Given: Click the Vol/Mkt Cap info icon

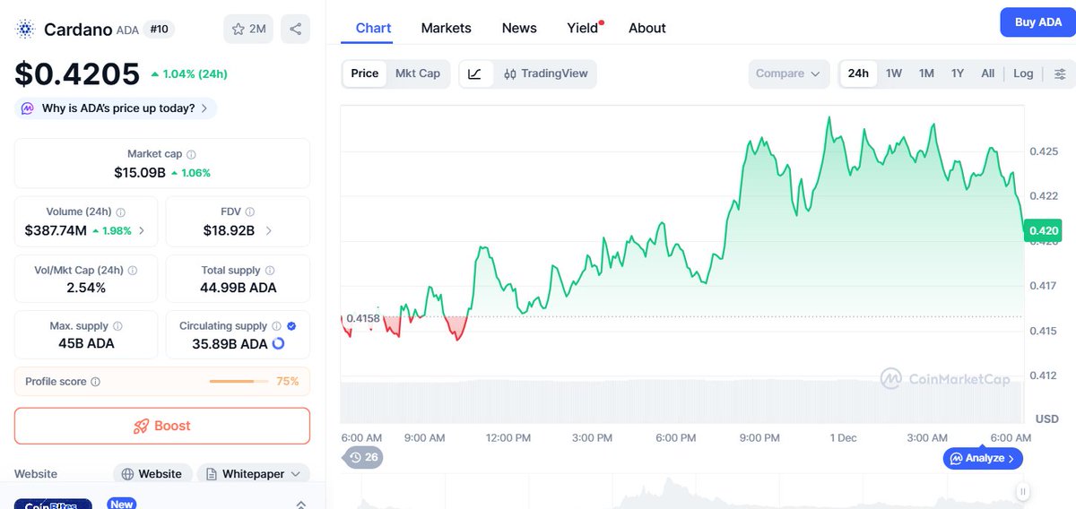Looking at the screenshot, I should tap(132, 270).
